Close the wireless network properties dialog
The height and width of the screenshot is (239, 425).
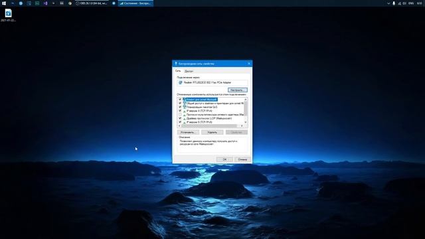[249, 64]
